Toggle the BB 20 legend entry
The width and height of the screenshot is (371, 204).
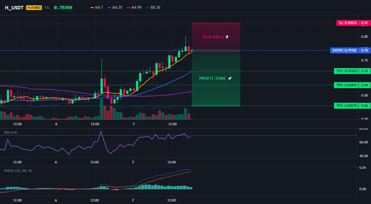(x=153, y=7)
